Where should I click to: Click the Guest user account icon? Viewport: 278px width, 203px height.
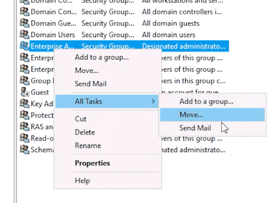coord(25,92)
